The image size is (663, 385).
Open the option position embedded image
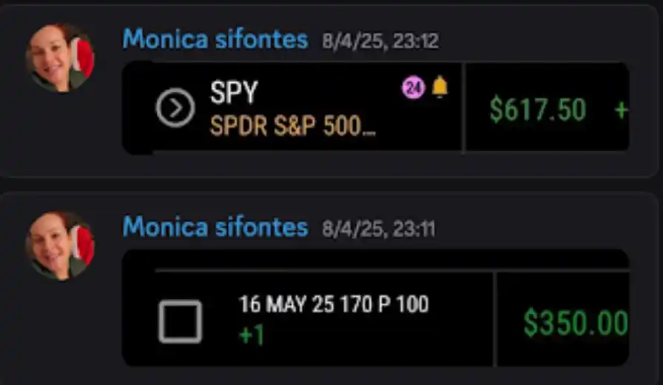pyautogui.click(x=375, y=308)
